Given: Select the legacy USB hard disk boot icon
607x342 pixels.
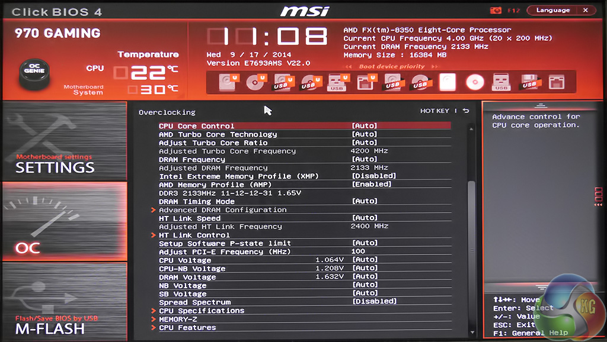Looking at the screenshot, I should pos(394,82).
